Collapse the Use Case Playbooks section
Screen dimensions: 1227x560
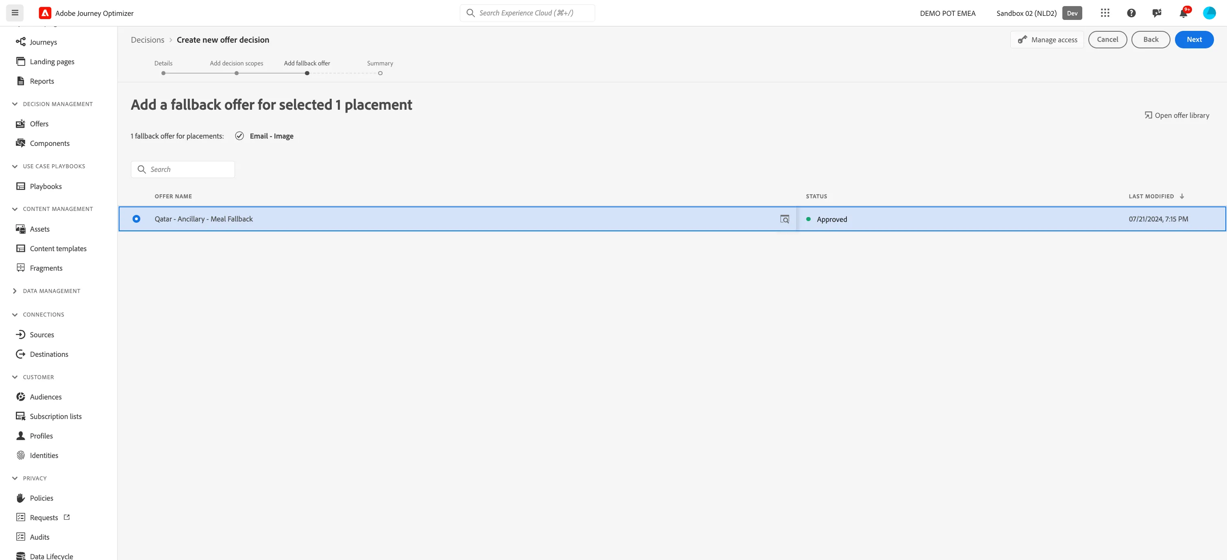pyautogui.click(x=15, y=166)
